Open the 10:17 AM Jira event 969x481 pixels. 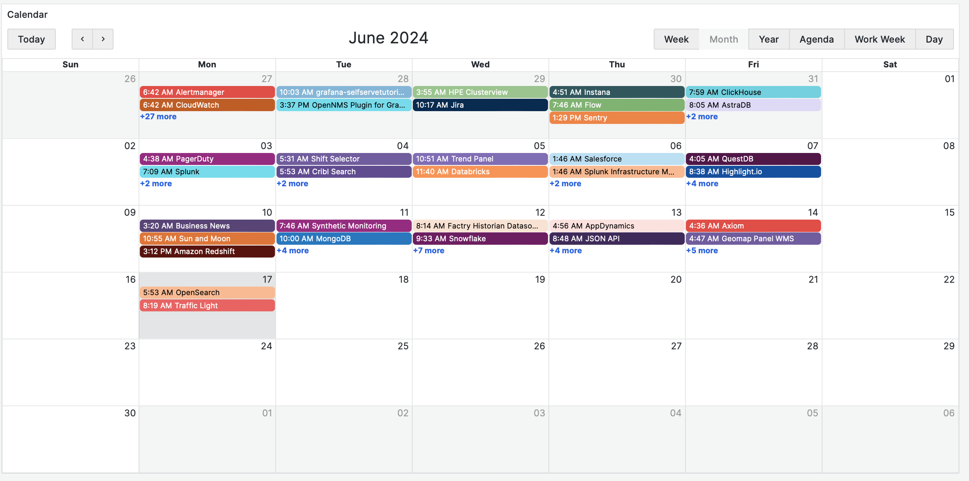pos(480,105)
